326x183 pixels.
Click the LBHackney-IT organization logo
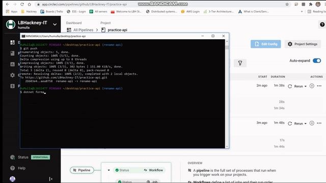click(11, 24)
